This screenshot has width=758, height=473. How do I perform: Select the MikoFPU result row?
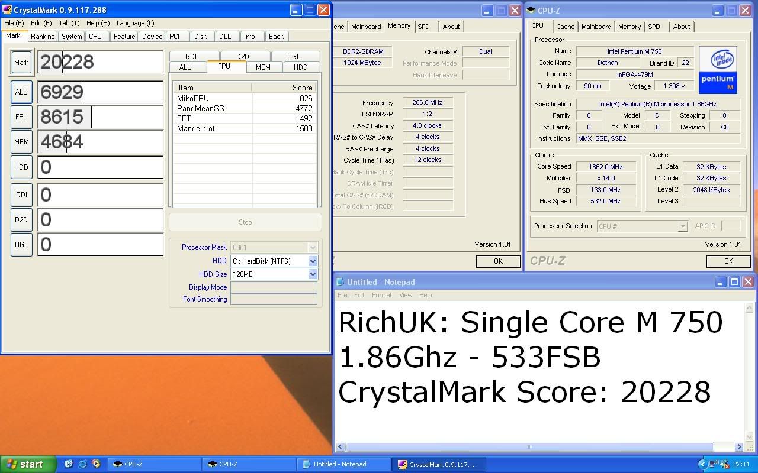pyautogui.click(x=245, y=98)
